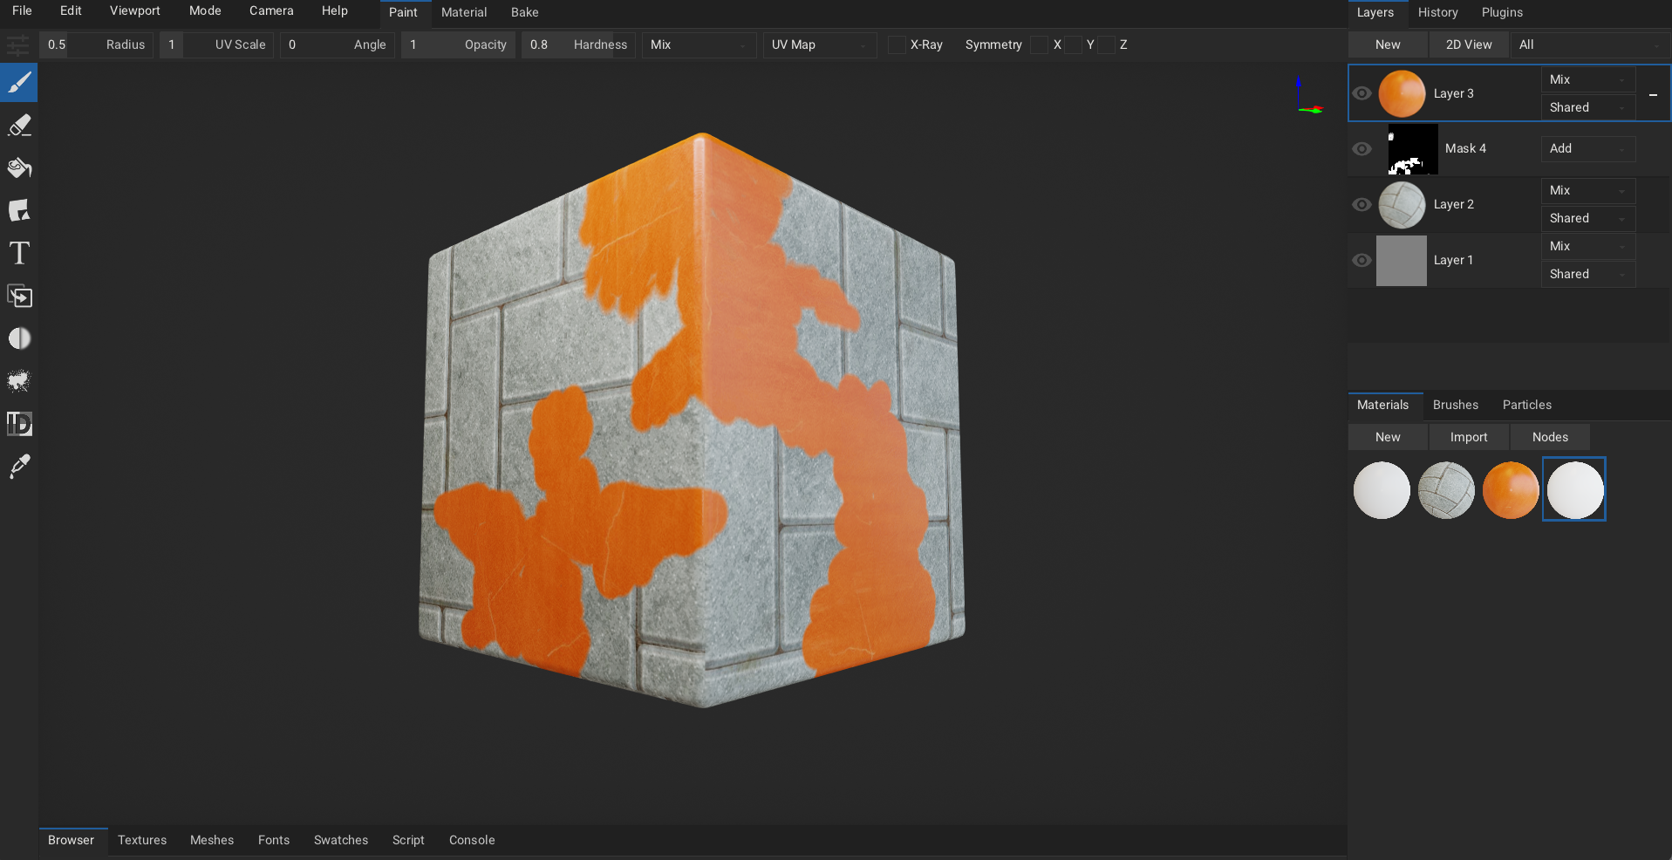Open the brush blend mode Mix dropdown
This screenshot has height=860, width=1672.
click(699, 44)
